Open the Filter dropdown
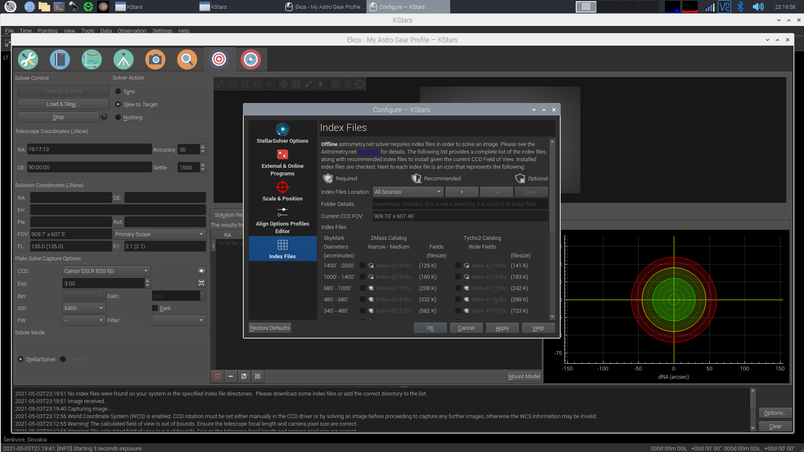The width and height of the screenshot is (804, 452). pos(179,320)
